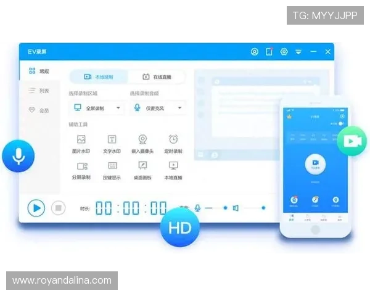Click the 选择录制区域 label
Viewport: 370px width, 296px height.
[83, 94]
